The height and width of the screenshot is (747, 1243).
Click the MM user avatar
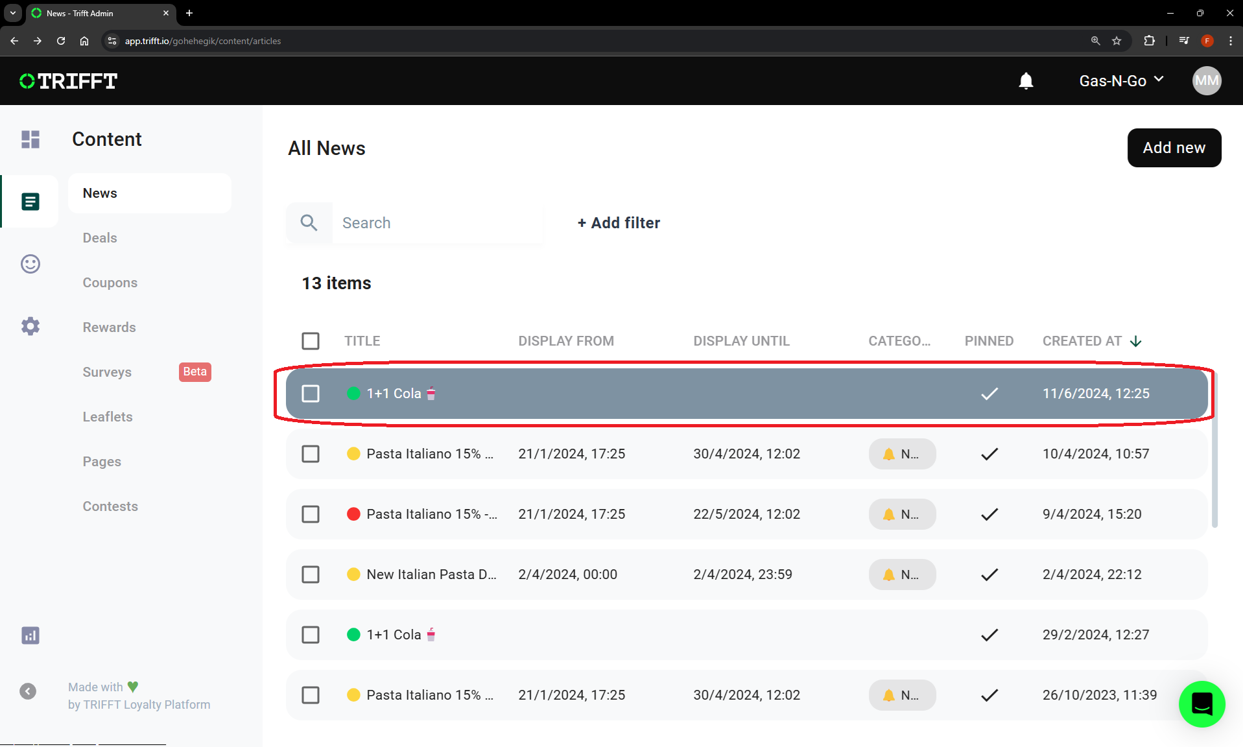1206,81
